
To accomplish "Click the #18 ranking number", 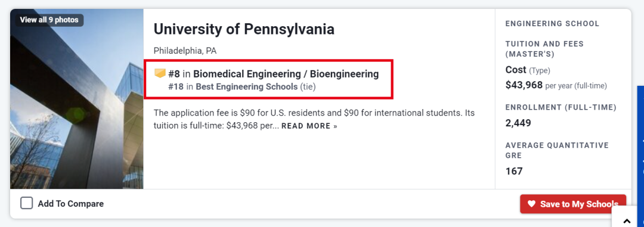I will 176,86.
